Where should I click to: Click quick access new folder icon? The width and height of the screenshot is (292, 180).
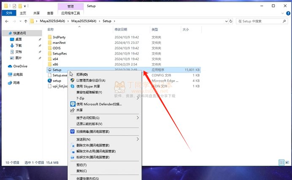20,6
